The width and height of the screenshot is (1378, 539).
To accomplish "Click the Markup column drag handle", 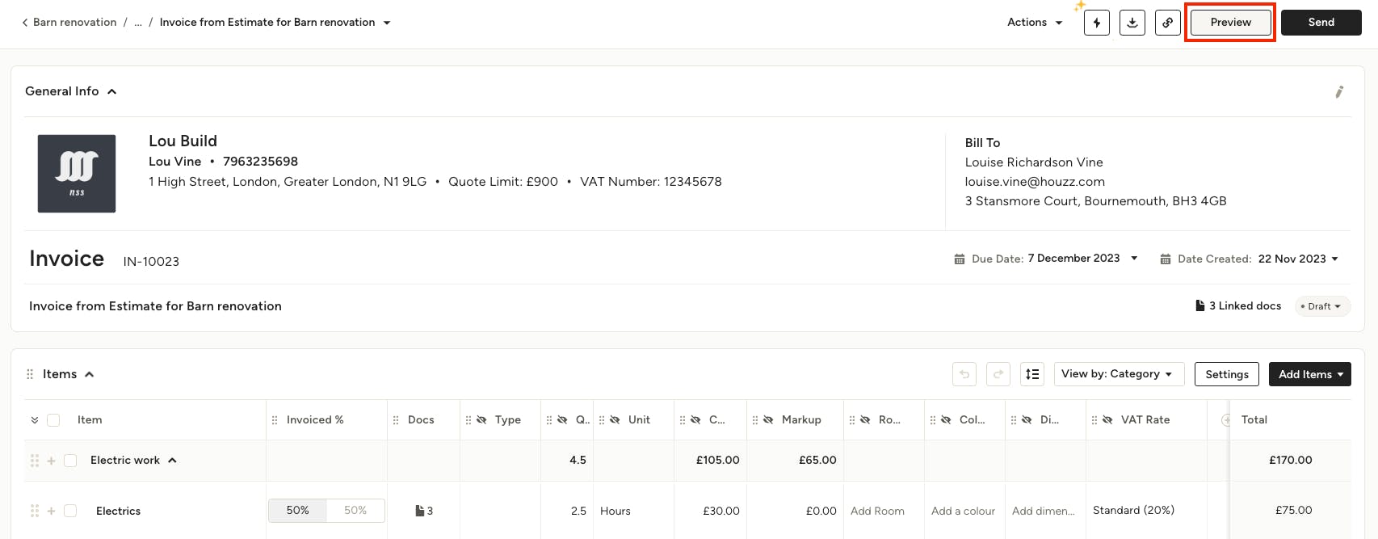I will 755,420.
